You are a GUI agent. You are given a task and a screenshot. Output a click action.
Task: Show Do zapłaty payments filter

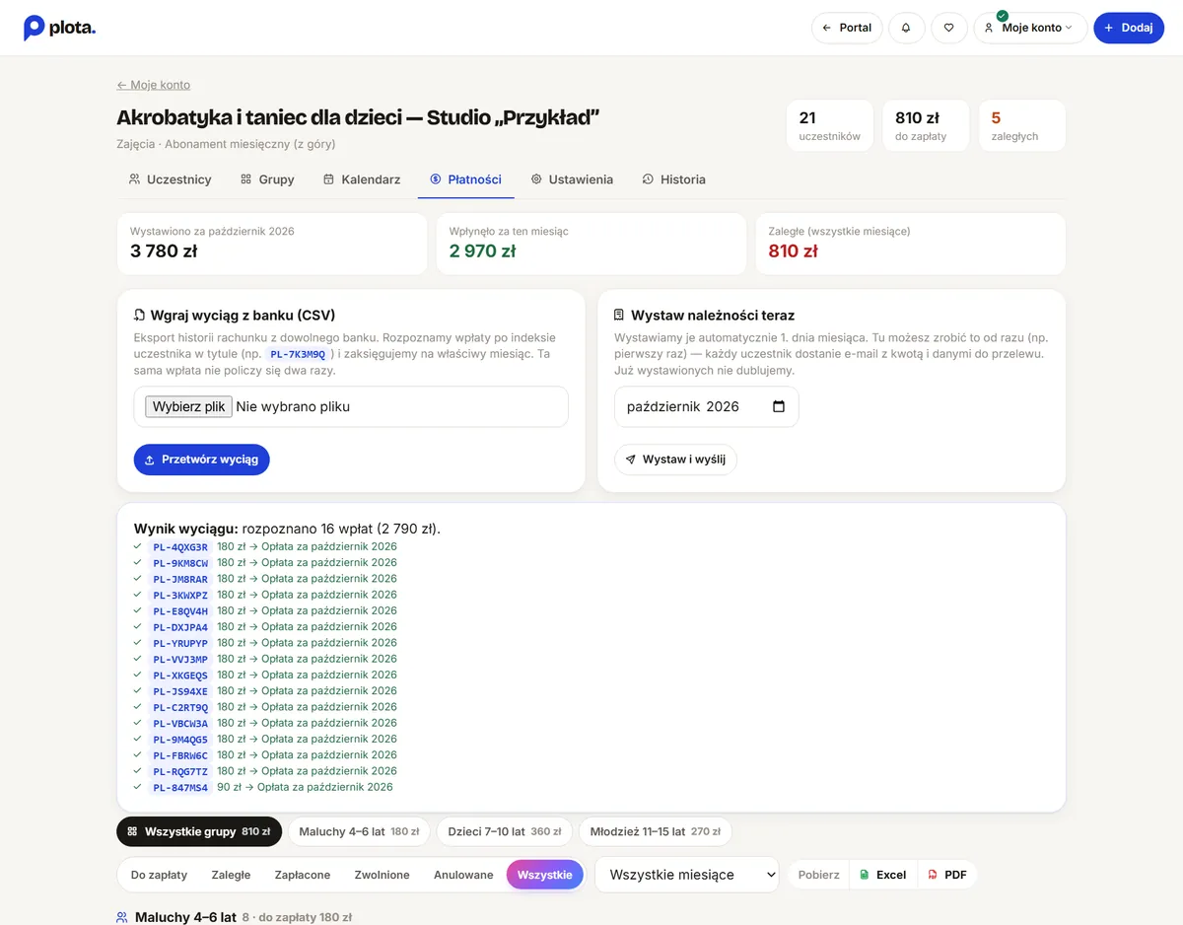pos(159,875)
